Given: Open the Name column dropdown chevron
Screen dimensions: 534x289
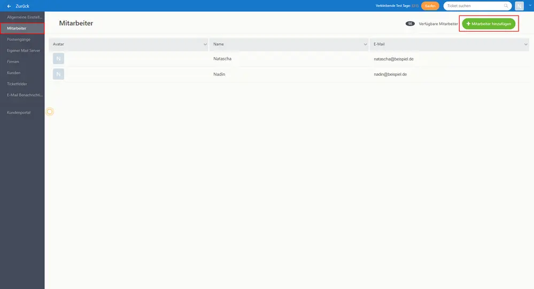Looking at the screenshot, I should click(365, 44).
